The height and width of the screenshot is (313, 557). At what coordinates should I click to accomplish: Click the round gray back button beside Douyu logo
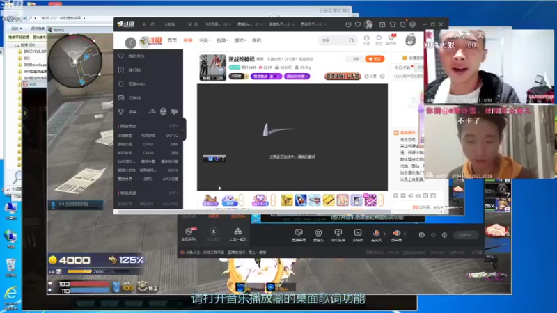coord(130,43)
